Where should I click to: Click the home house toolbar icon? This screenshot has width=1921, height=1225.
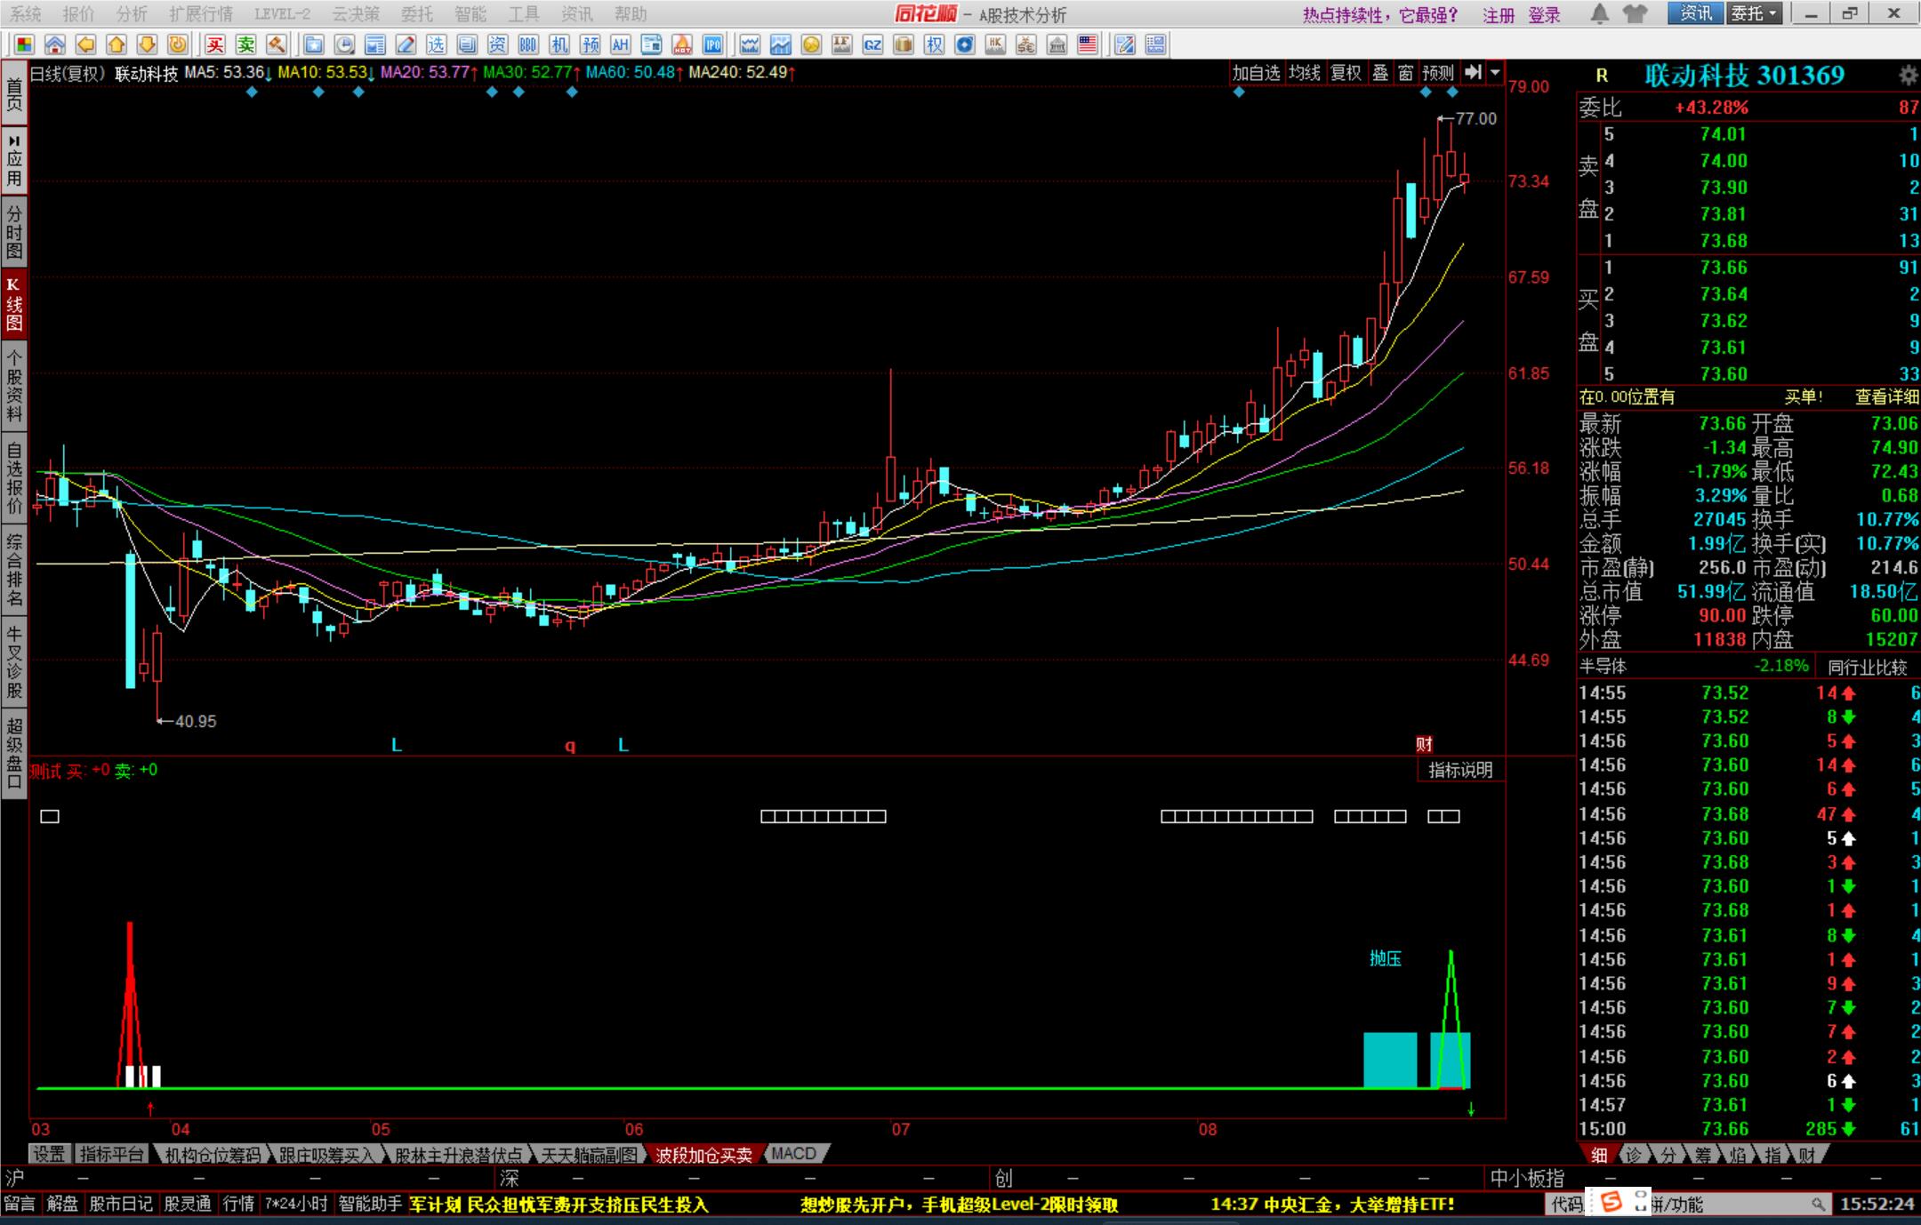tap(55, 44)
